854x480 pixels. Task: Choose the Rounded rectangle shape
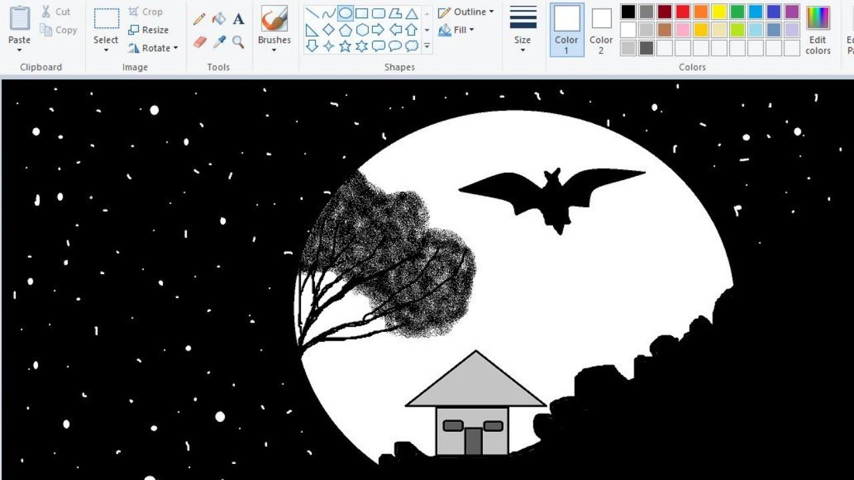378,13
